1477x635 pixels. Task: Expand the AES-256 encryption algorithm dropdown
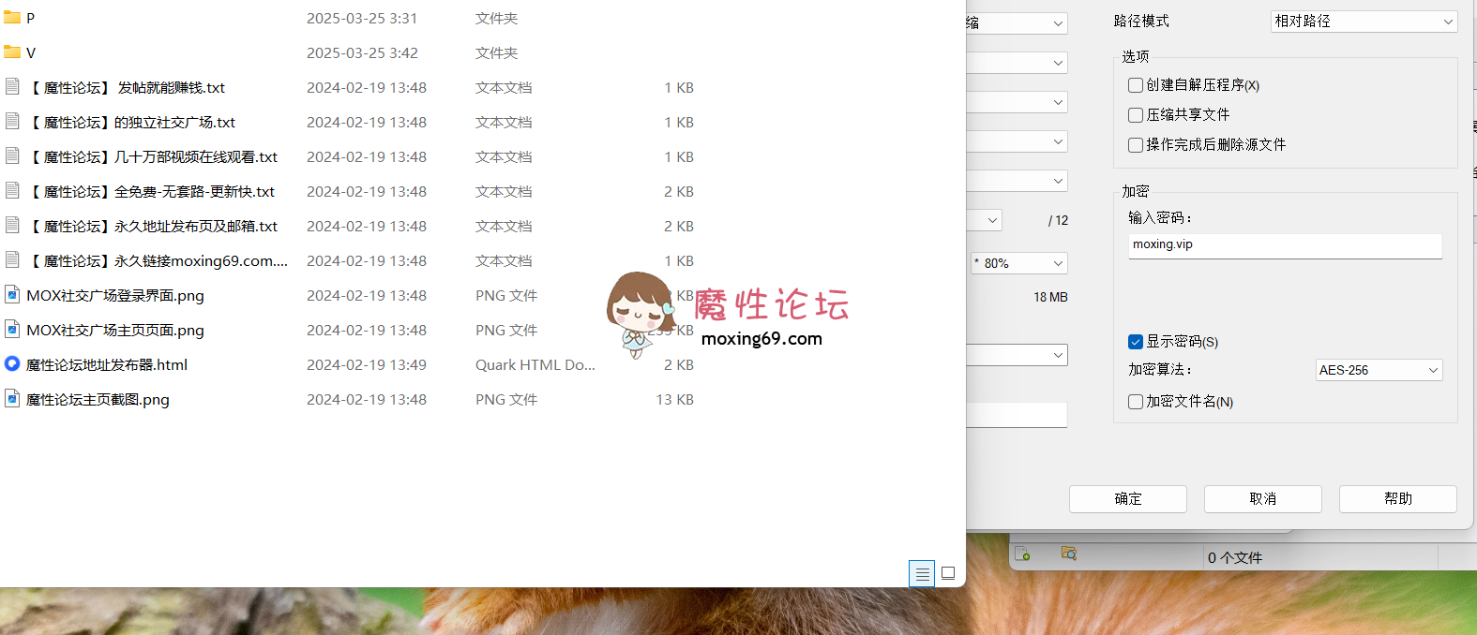point(1379,370)
